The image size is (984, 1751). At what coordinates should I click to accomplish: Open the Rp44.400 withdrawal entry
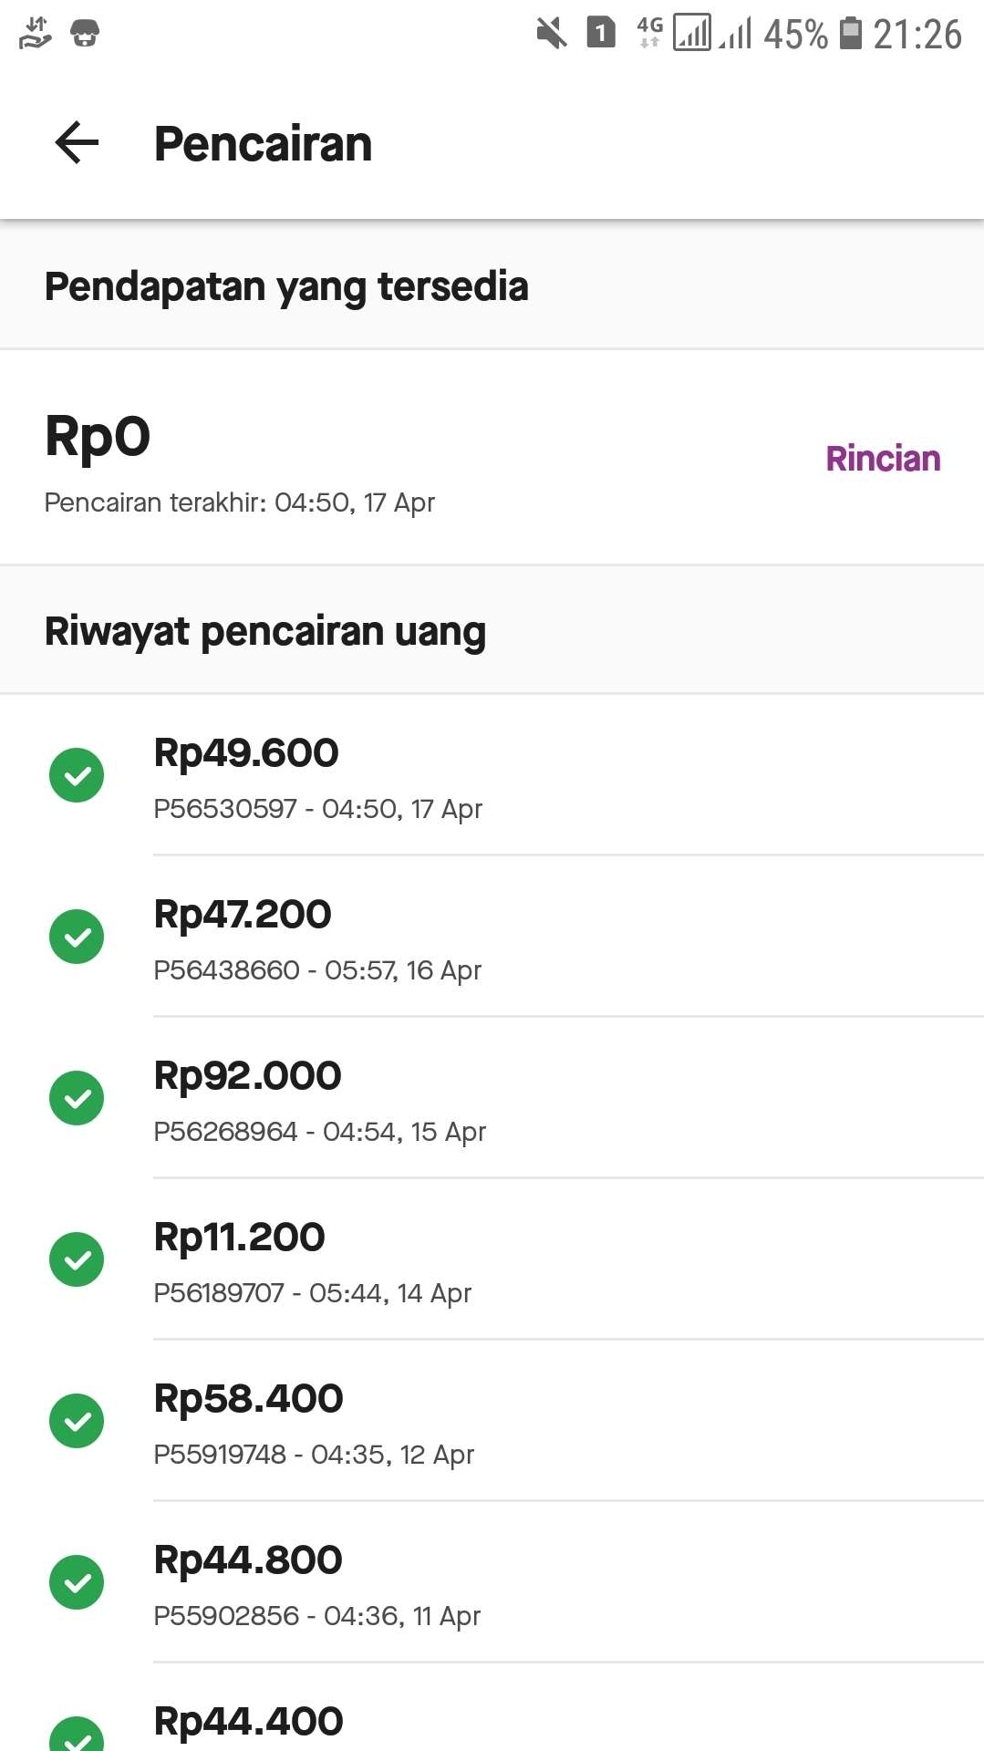coord(492,1707)
